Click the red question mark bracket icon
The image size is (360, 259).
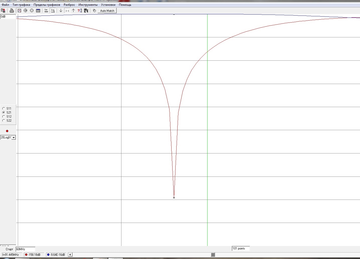pos(80,11)
